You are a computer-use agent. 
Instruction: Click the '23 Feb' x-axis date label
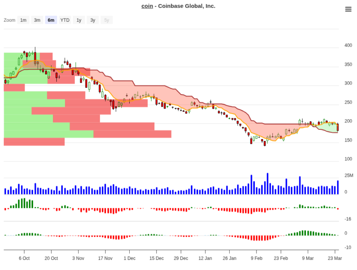coord(281,258)
